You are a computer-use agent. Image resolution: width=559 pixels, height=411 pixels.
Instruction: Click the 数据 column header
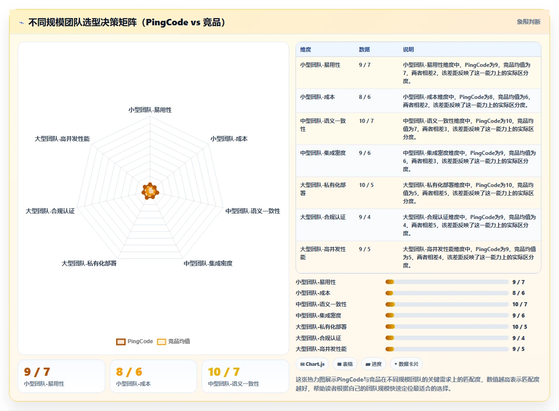click(364, 50)
